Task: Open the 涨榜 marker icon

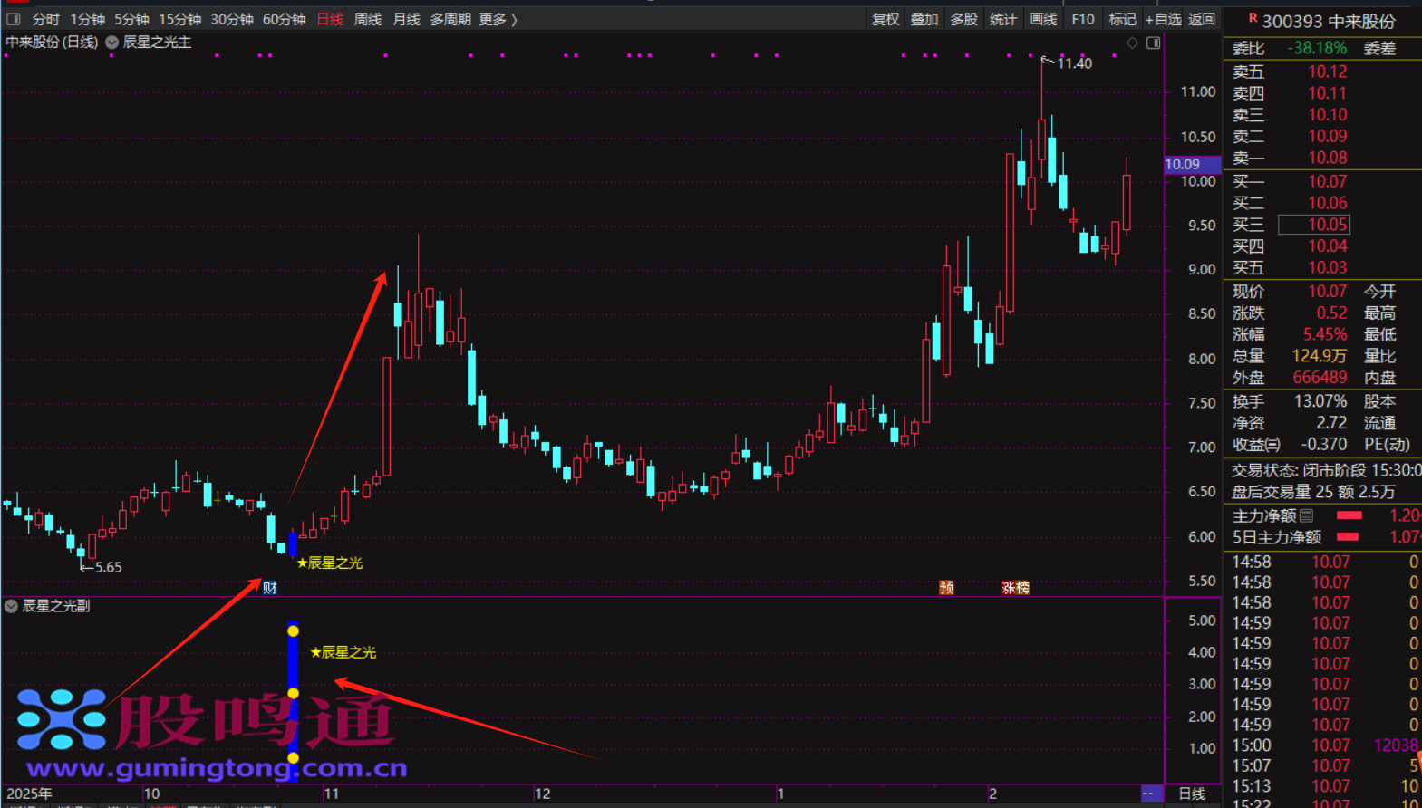Action: 1015,588
